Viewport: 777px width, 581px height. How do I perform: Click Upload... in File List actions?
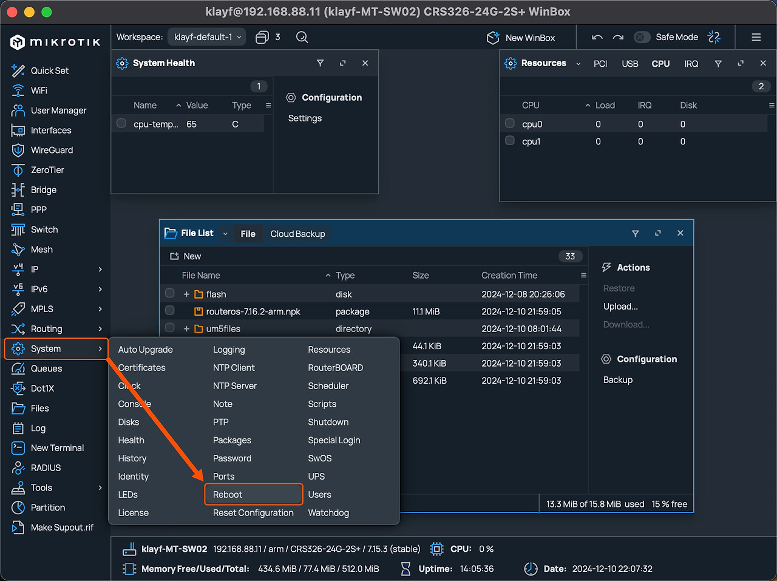point(620,307)
